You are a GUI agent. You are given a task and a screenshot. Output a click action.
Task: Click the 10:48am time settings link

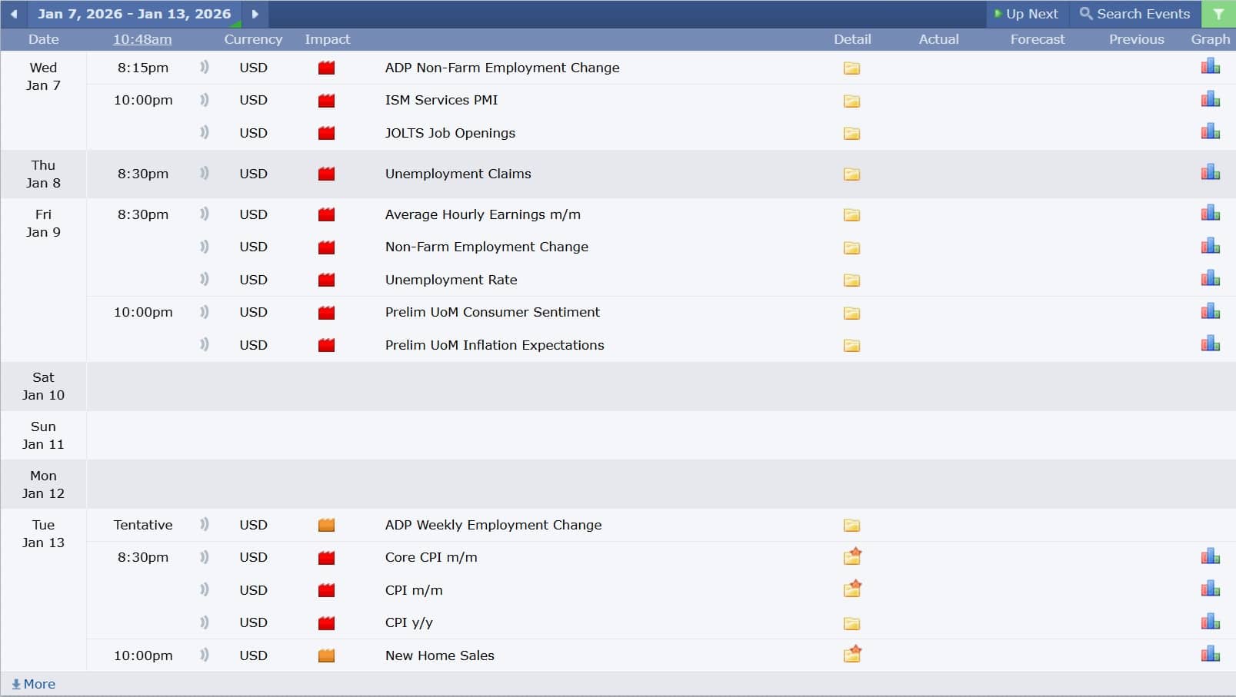[142, 39]
